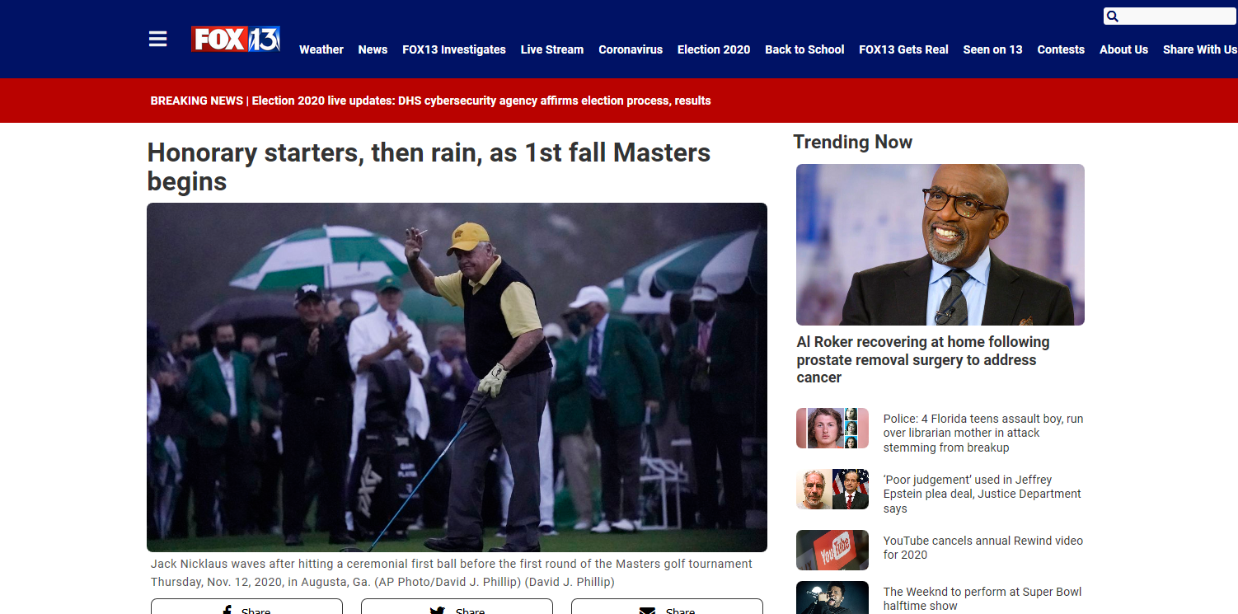Image resolution: width=1238 pixels, height=614 pixels.
Task: Open Florida teens assault story thumbnail
Action: [x=832, y=428]
